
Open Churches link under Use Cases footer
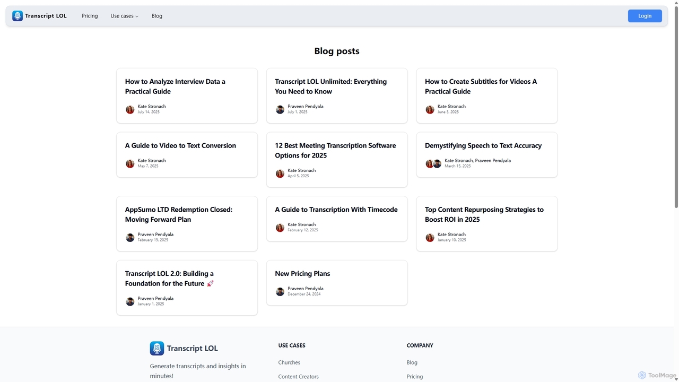click(289, 362)
